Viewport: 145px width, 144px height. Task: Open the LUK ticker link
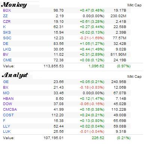(7, 132)
